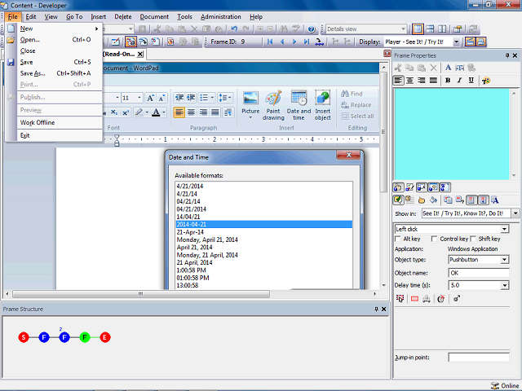This screenshot has width=522, height=391.
Task: Open the Administration menu
Action: click(x=221, y=16)
